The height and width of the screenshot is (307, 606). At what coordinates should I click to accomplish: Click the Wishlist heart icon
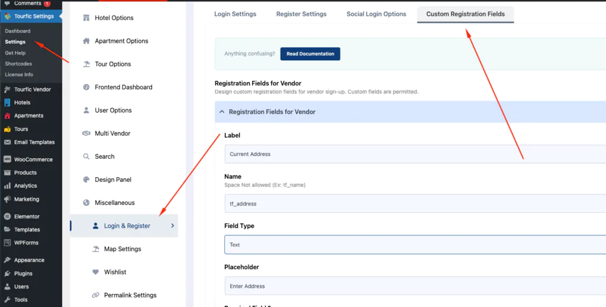click(95, 272)
